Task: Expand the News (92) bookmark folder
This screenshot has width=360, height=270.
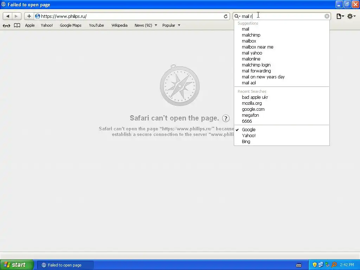Action: (x=146, y=25)
